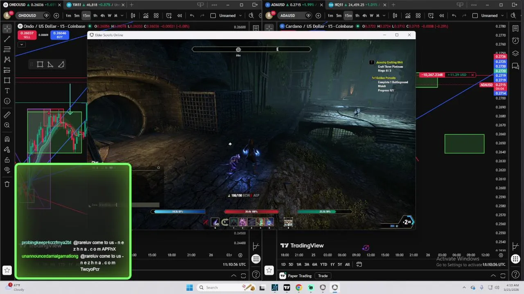The height and width of the screenshot is (294, 524).
Task: Open go-to-date calendar icon in ADAUSD window
Action: coord(359,264)
